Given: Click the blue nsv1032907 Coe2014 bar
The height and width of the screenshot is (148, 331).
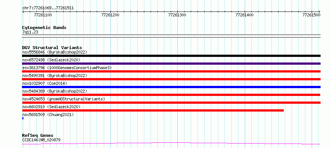Looking at the screenshot, I should pyautogui.click(x=171, y=87).
